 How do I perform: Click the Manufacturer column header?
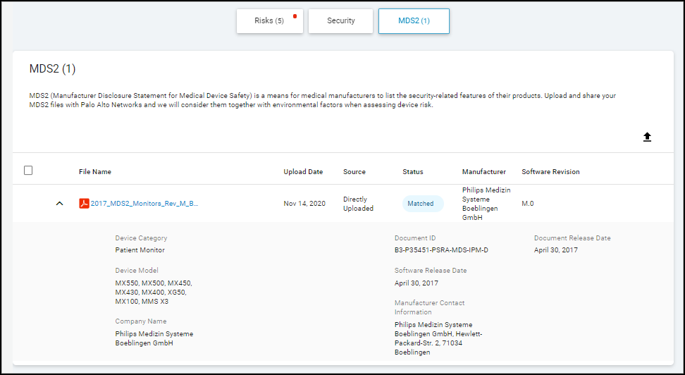pos(483,172)
